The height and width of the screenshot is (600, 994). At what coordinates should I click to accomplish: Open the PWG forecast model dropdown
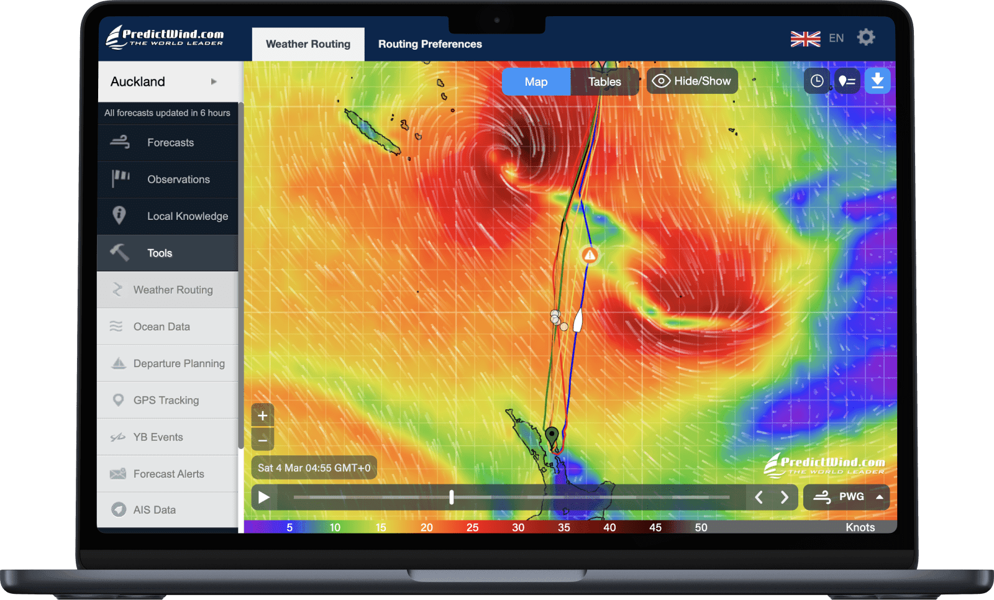coord(846,497)
